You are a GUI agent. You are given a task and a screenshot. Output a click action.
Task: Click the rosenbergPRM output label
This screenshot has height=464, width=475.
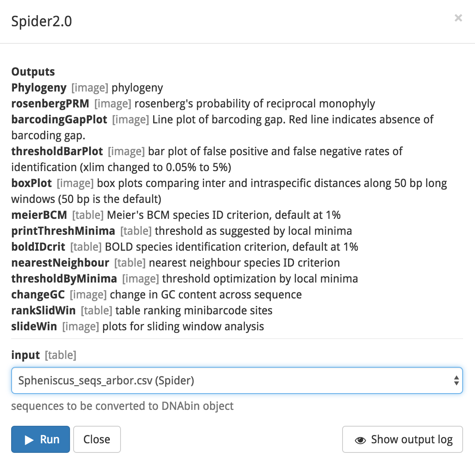(50, 103)
